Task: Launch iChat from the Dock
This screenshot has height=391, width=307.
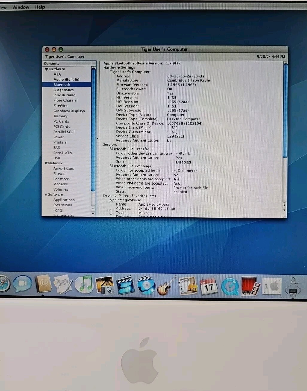Action: (22, 284)
